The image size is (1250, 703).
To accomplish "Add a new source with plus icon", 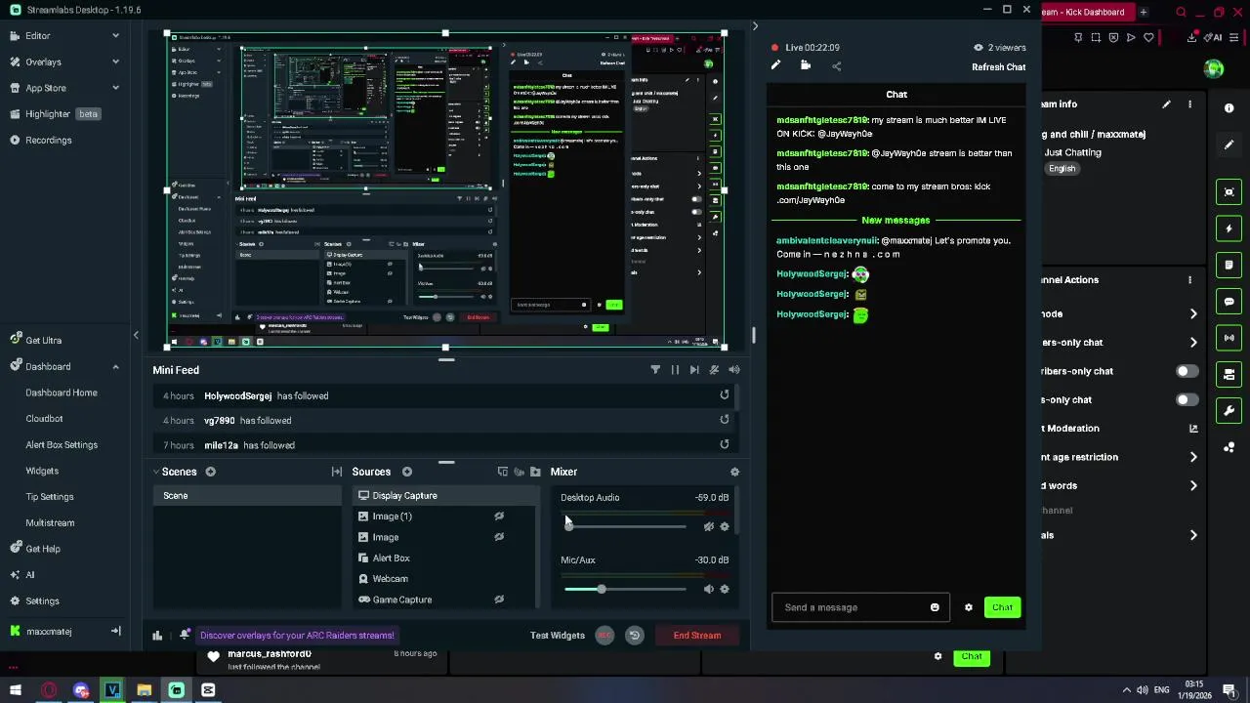I will pos(407,472).
